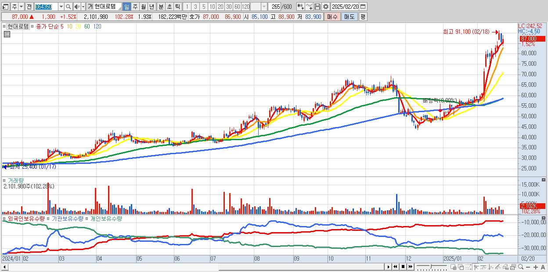This screenshot has height=272, width=548.
Task: Click the stop playback button
Action: [403, 267]
